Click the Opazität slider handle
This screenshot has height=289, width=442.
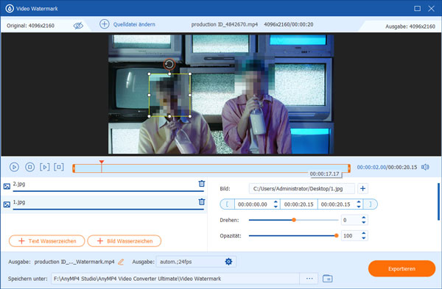coord(337,235)
